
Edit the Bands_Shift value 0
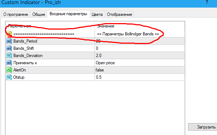click(x=139, y=48)
